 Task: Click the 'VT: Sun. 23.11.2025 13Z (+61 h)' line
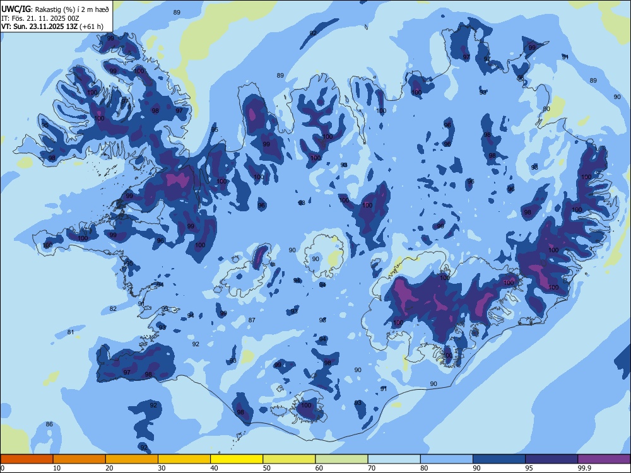pyautogui.click(x=52, y=26)
